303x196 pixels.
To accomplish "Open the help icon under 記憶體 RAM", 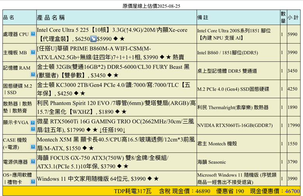I will [x=33, y=74].
